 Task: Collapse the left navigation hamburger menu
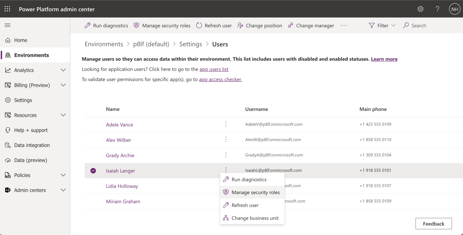[x=8, y=25]
